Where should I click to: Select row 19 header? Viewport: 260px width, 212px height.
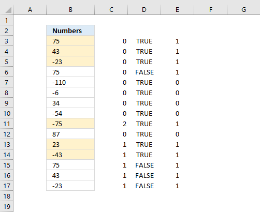click(x=7, y=206)
